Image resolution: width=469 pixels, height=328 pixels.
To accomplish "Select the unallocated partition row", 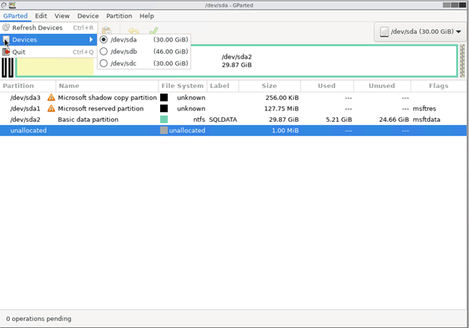I will click(x=233, y=130).
